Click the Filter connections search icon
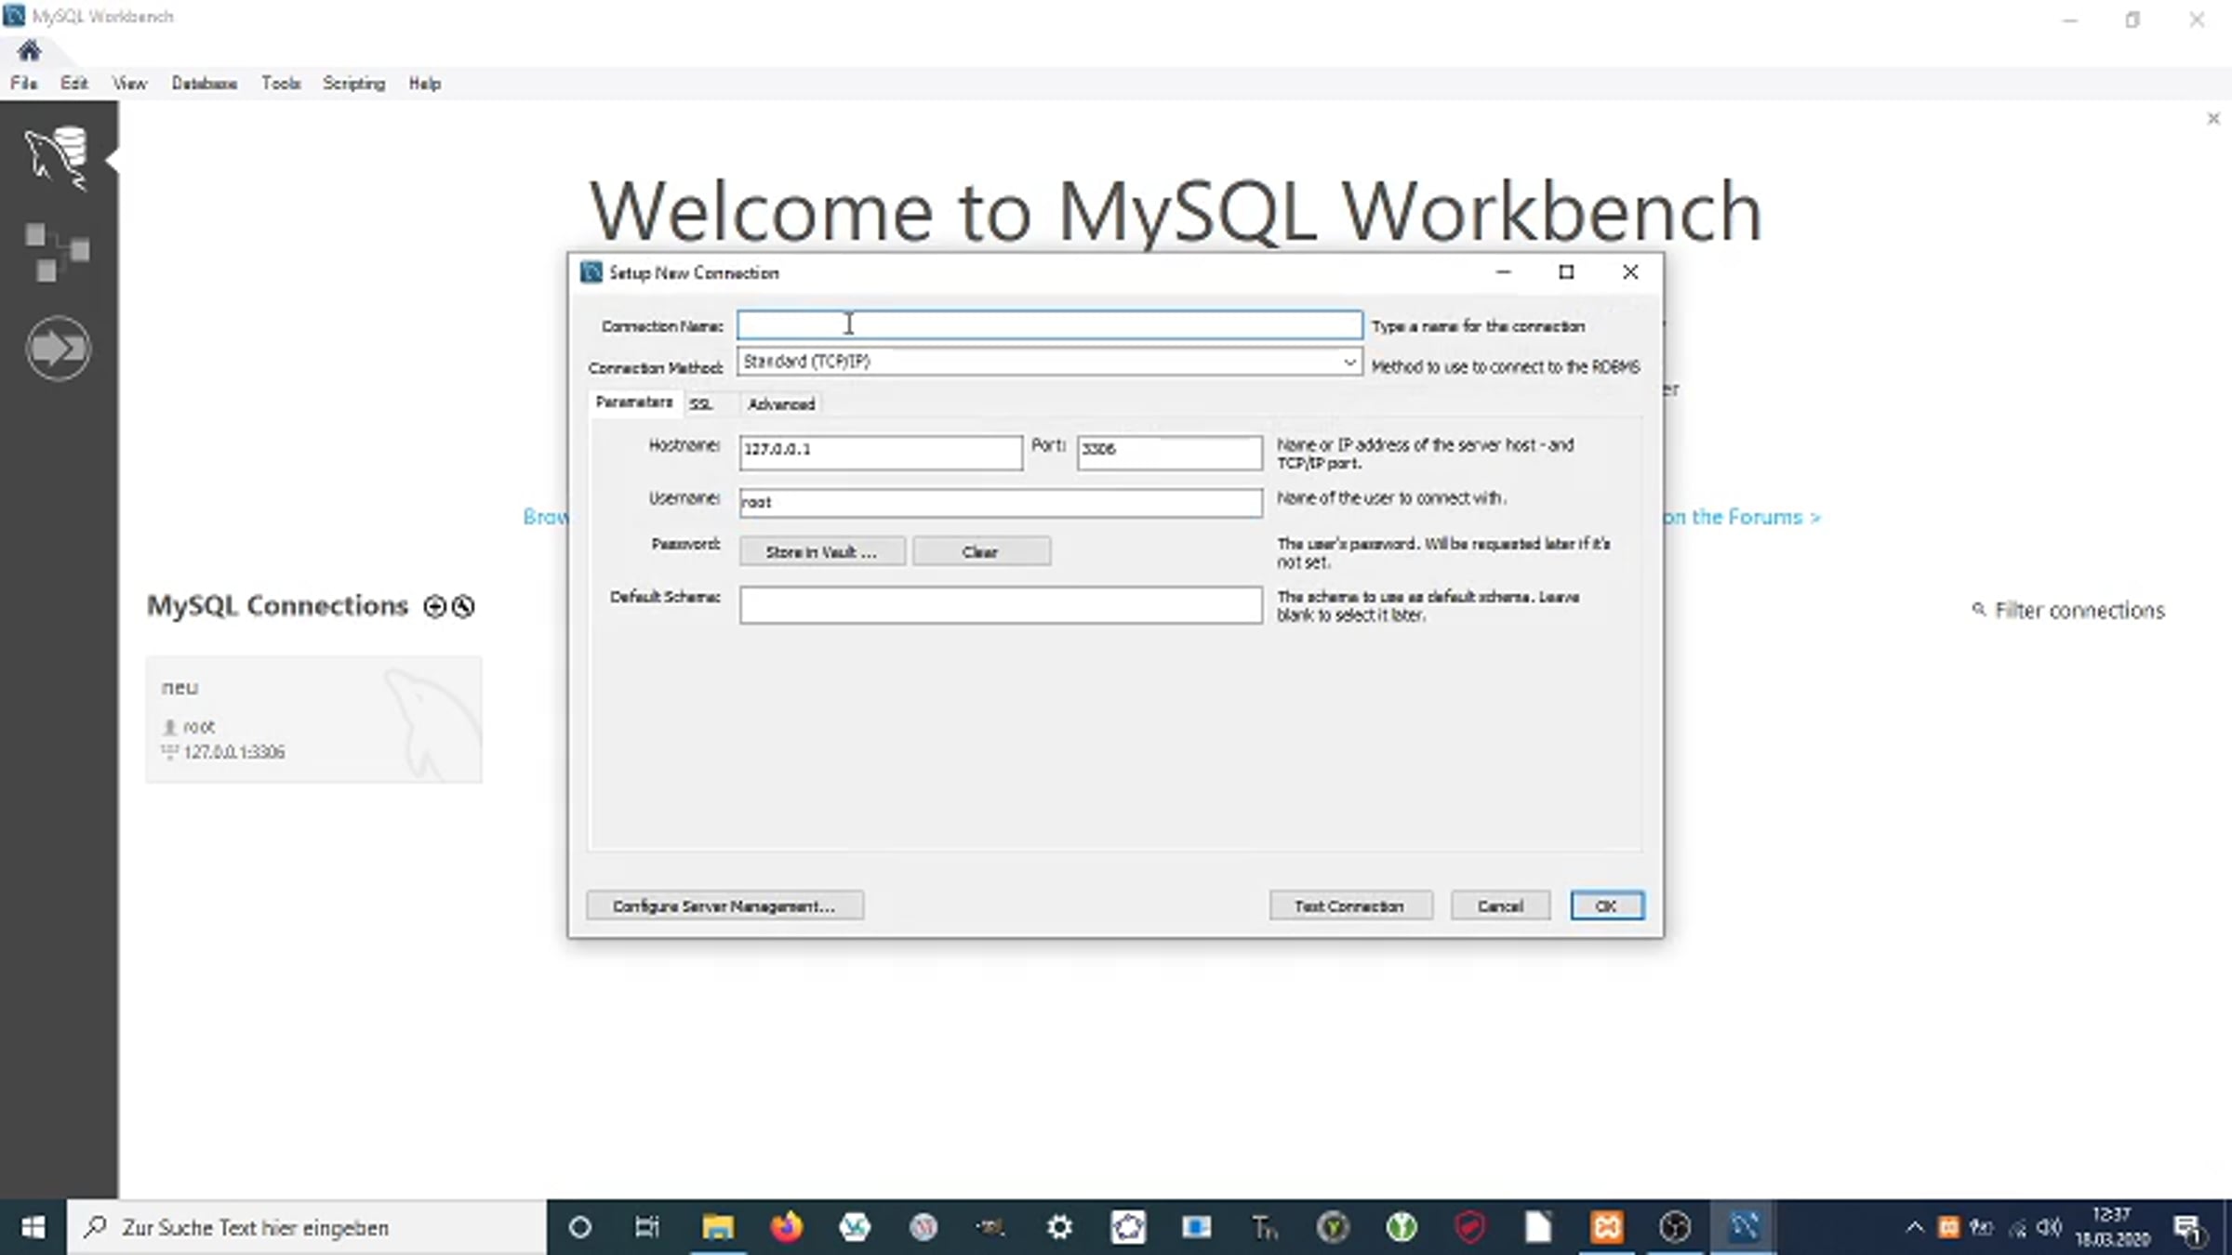The height and width of the screenshot is (1255, 2232). tap(1978, 610)
